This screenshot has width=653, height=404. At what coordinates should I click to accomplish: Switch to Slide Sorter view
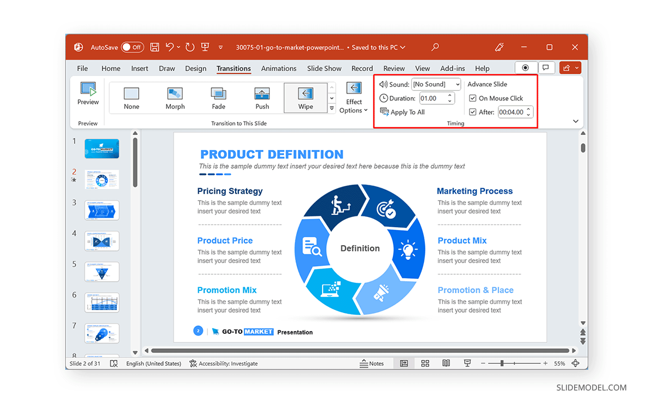(425, 363)
